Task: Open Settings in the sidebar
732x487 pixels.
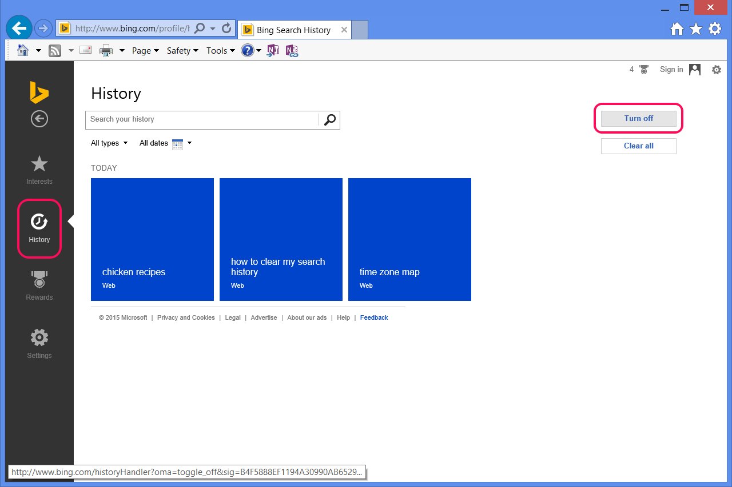Action: click(x=39, y=344)
